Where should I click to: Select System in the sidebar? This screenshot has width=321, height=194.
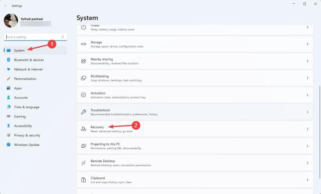pos(36,50)
